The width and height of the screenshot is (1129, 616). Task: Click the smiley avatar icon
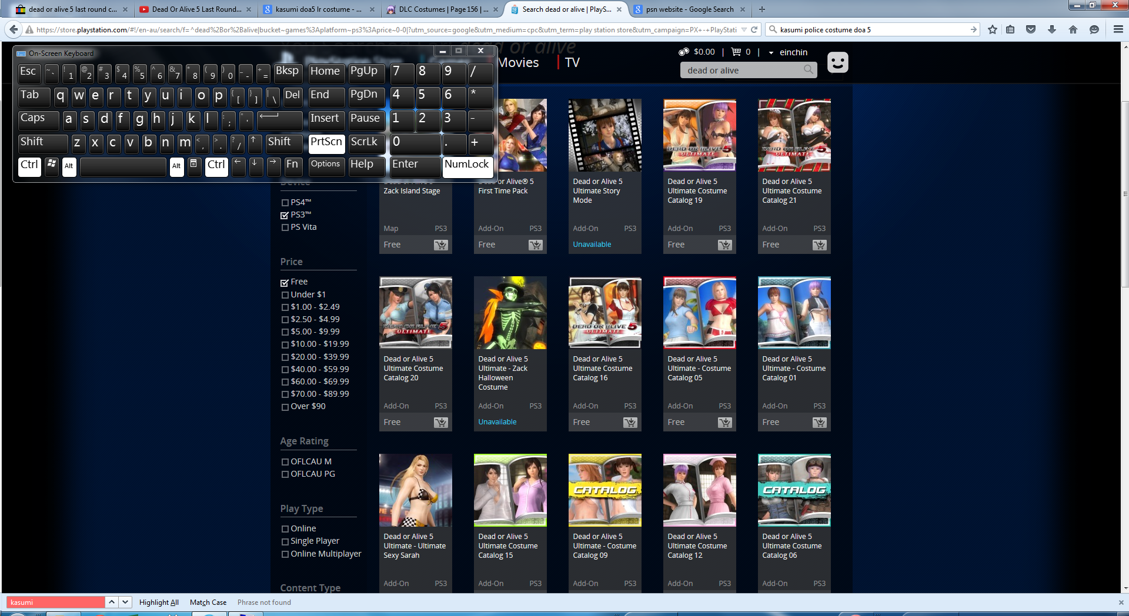pos(838,62)
